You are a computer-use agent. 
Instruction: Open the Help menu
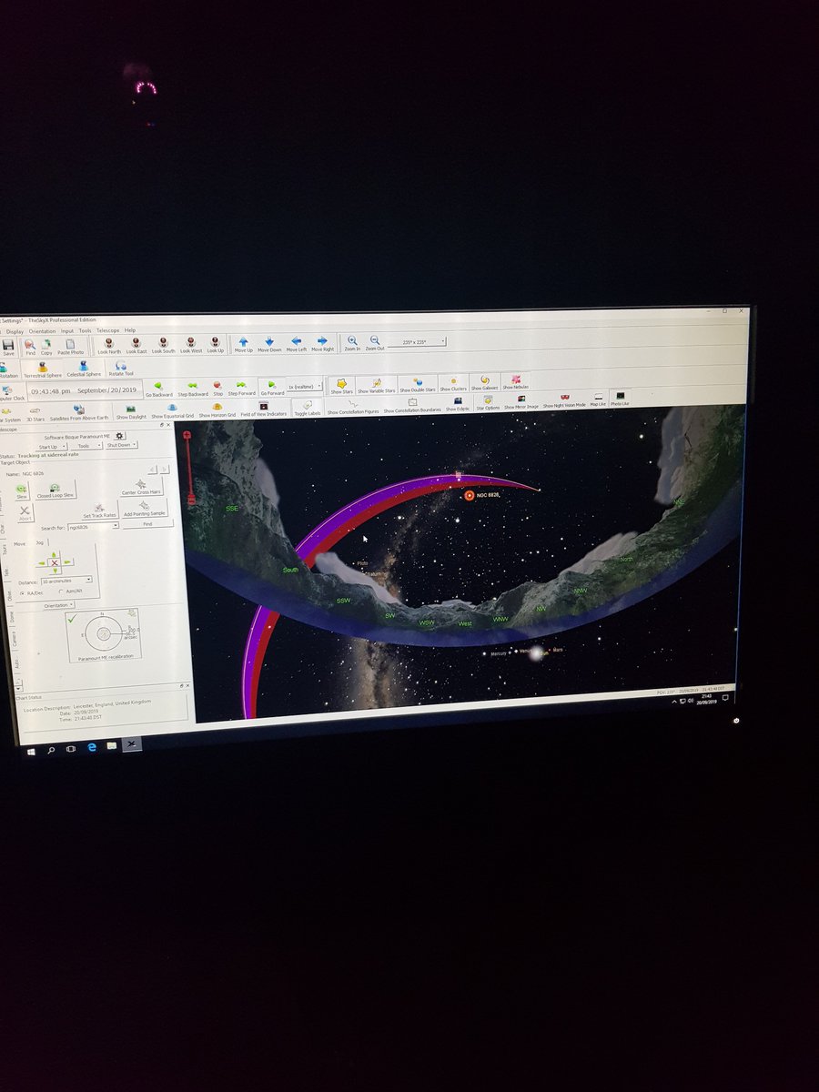[130, 330]
